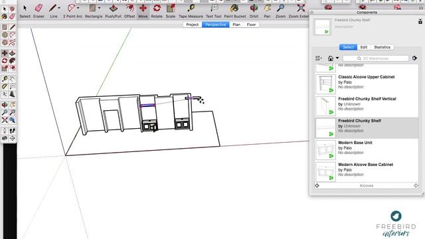Go back using the Alcoves left arrow
This screenshot has height=239, width=425.
pos(317,186)
